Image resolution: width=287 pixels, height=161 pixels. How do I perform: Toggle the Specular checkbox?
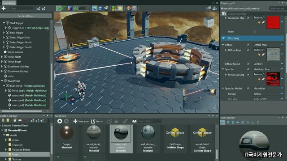(x=248, y=69)
